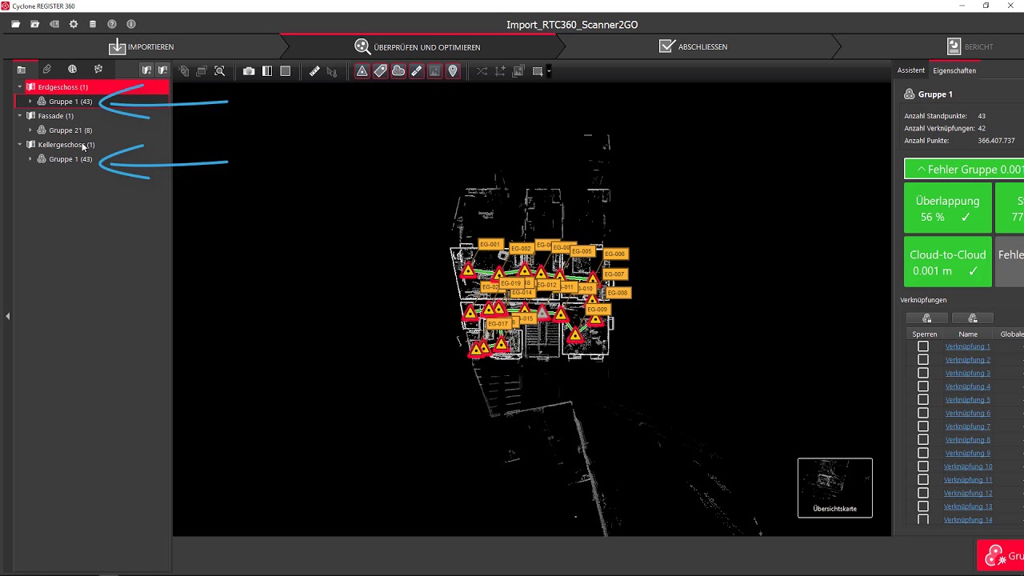Screen dimensions: 1024x576
Task: Select the dashed rectangle selection tool
Action: tap(538, 71)
